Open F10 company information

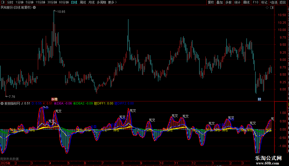(x=255, y=2)
